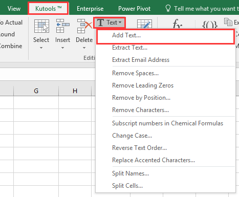Click the Round button

tap(7, 34)
